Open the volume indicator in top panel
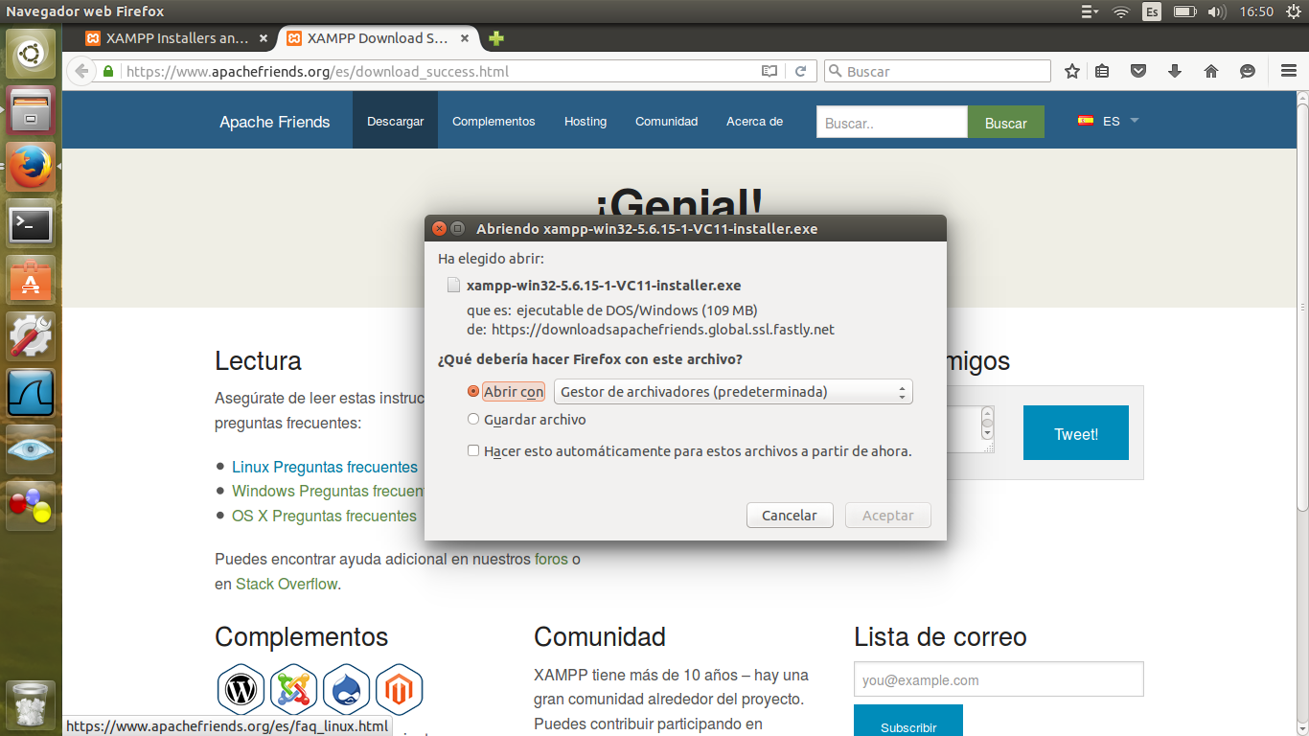 [x=1217, y=11]
